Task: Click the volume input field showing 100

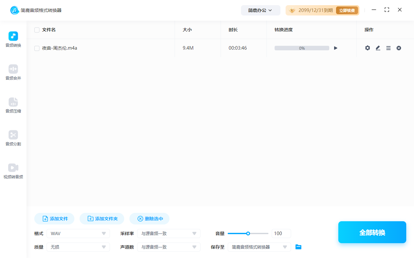Action: (281, 233)
